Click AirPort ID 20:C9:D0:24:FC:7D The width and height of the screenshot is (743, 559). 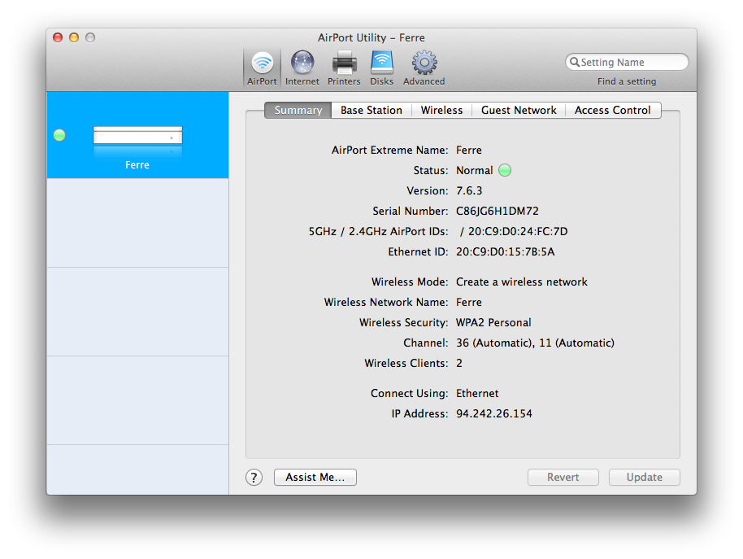[518, 231]
